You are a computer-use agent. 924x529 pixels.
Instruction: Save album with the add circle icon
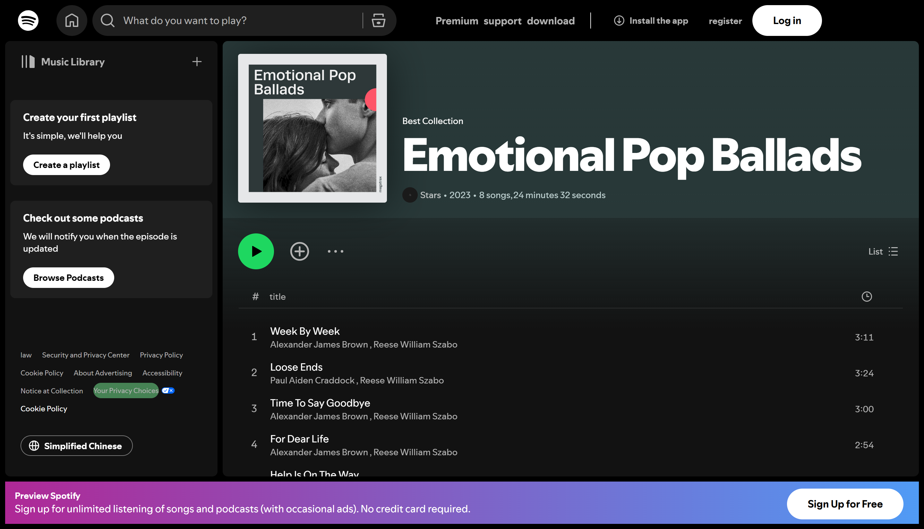(300, 251)
